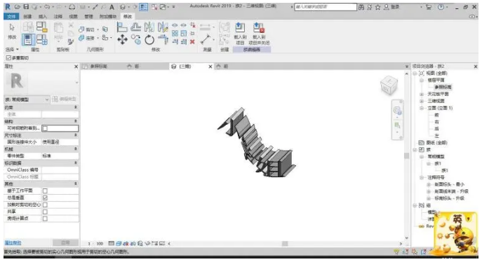Open the 族: 常规模型 type selector dropdown
The width and height of the screenshot is (482, 262).
(27, 99)
